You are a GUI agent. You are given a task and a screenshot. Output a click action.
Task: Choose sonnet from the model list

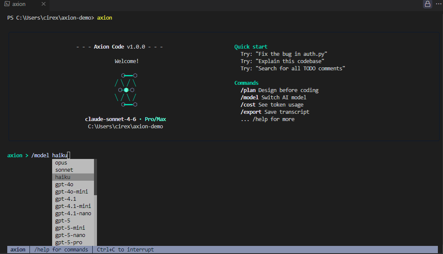73,170
